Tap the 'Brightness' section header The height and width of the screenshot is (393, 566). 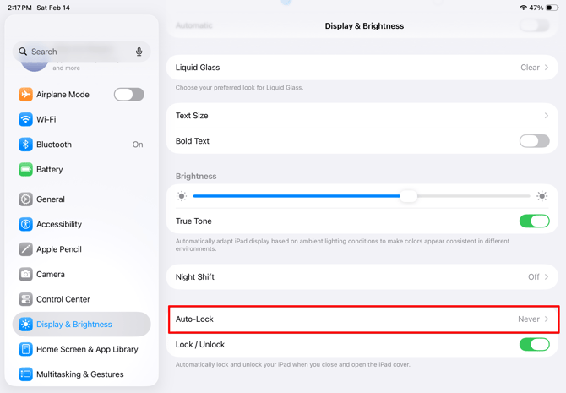(x=196, y=177)
